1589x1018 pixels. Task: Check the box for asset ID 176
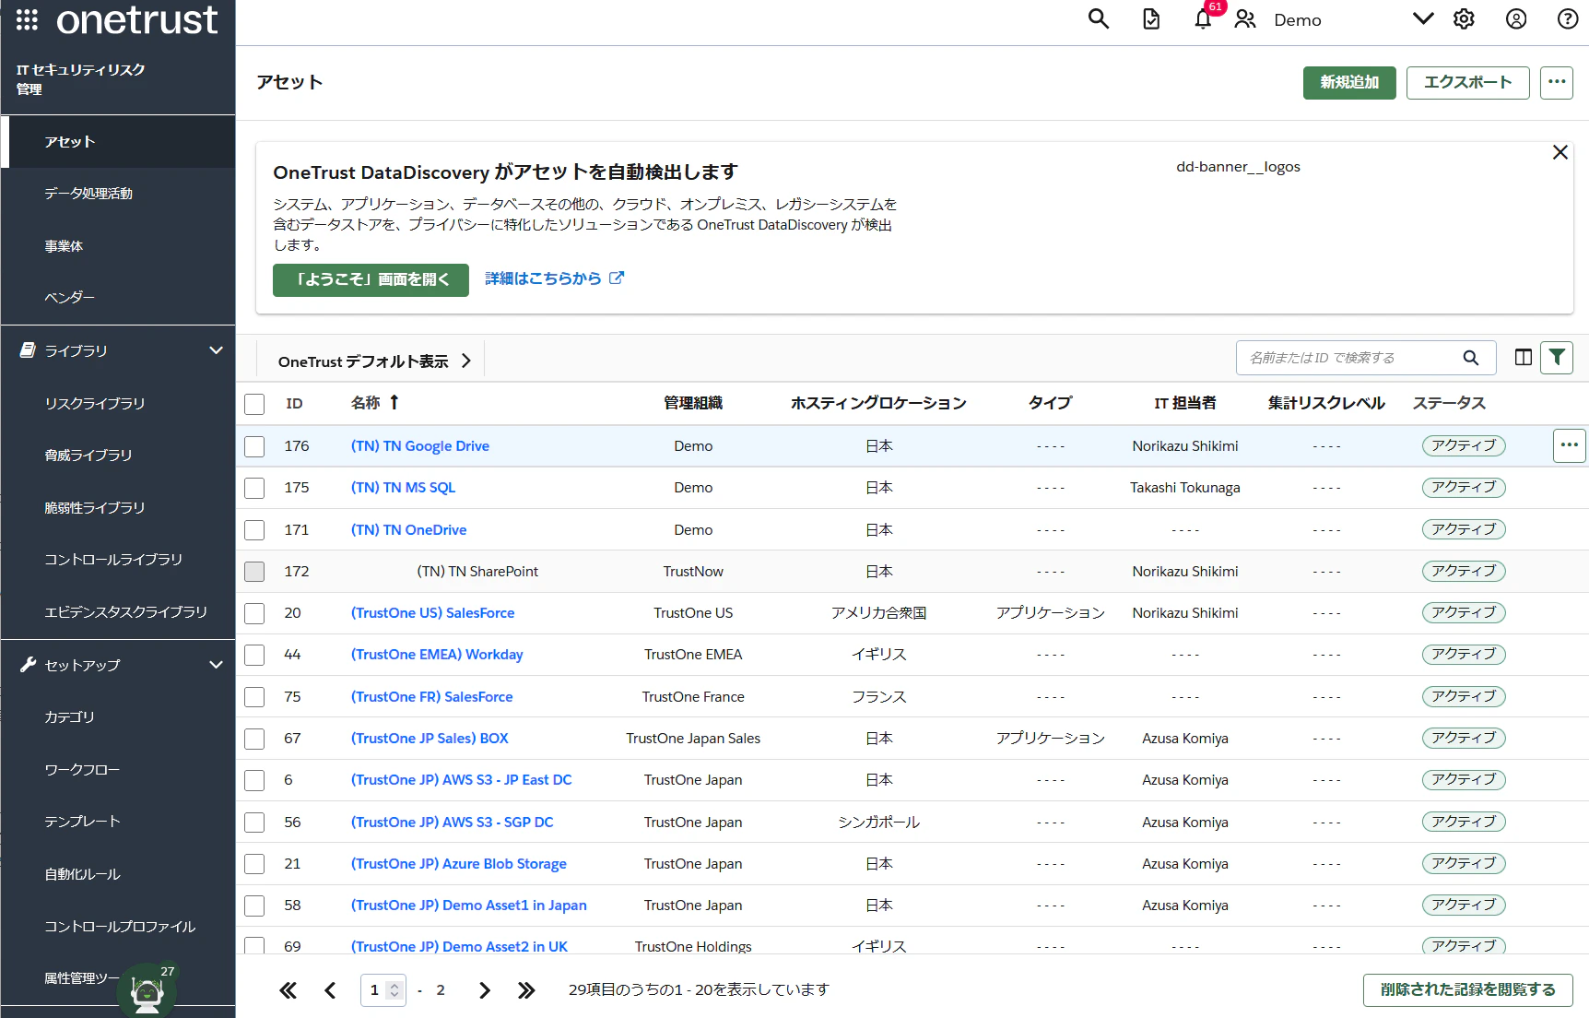254,446
